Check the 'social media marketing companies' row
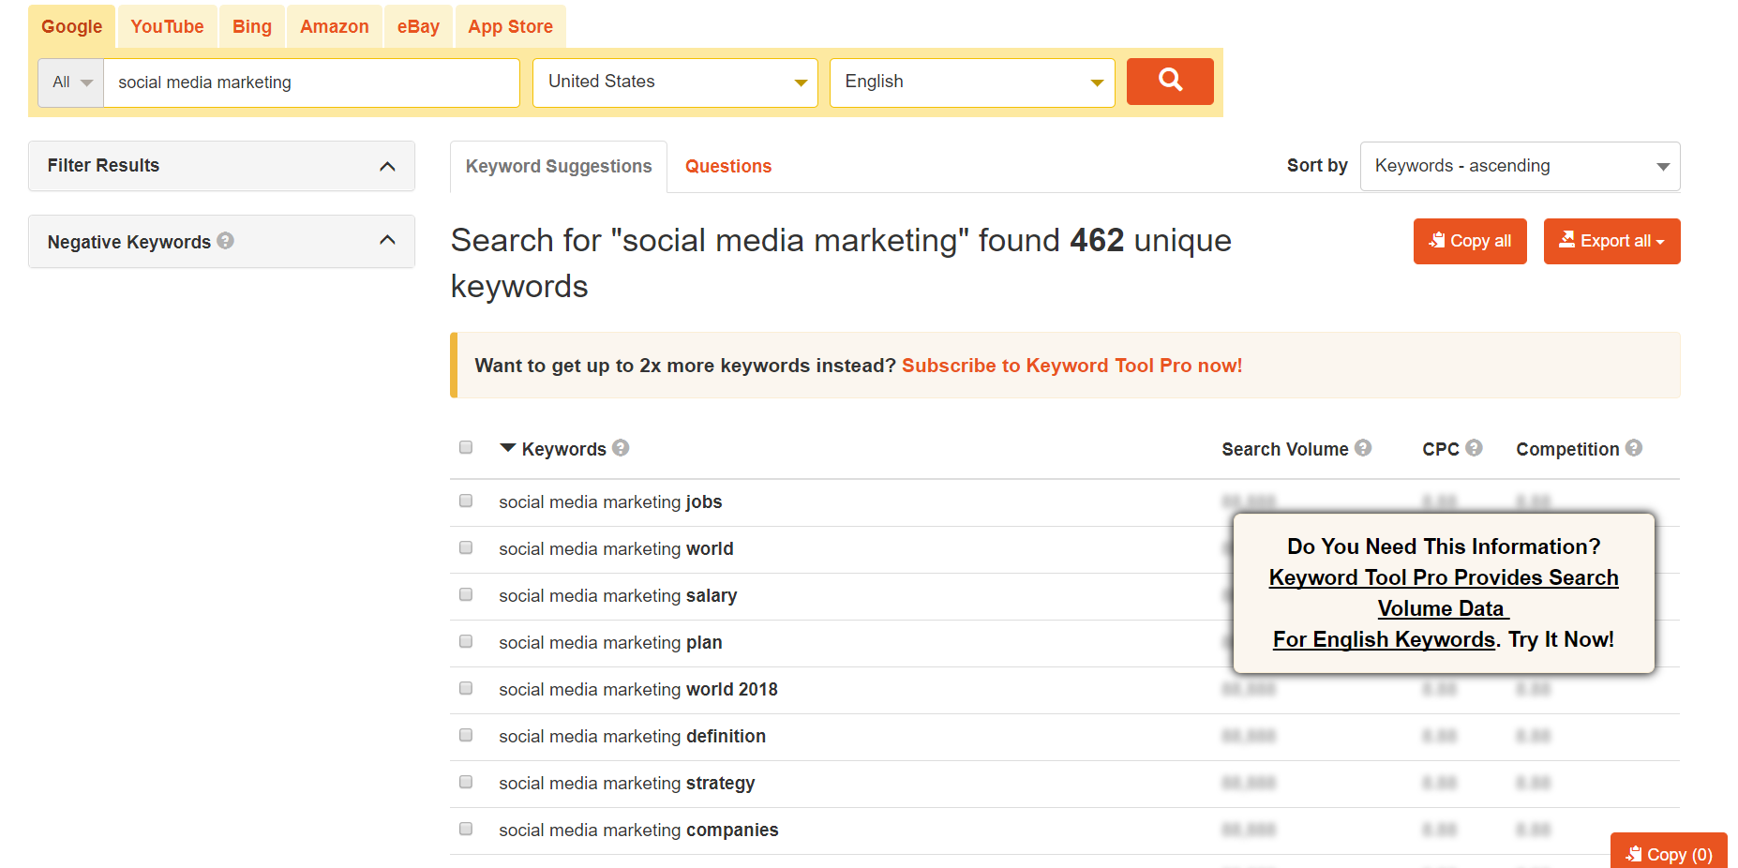 466,829
